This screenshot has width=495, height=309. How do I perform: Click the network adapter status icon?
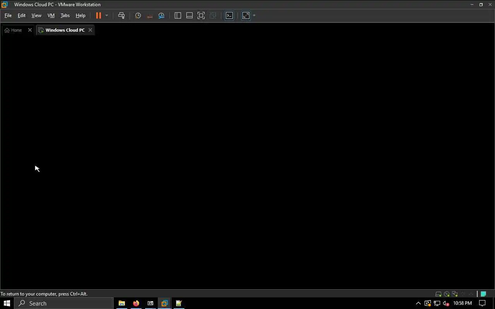455,294
